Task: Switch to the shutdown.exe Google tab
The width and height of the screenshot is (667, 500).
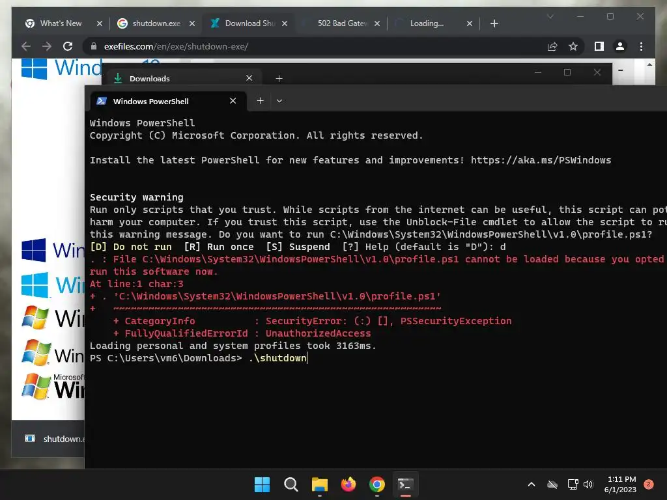Action: (x=156, y=23)
